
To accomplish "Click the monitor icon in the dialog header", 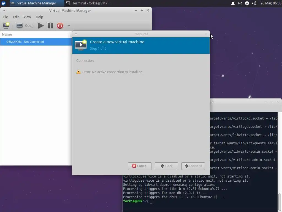I will pos(81,45).
